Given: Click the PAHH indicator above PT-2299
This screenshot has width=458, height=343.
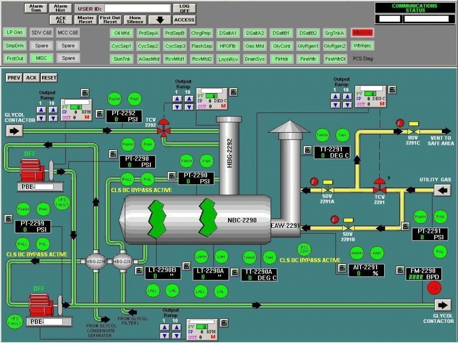Looking at the screenshot, I should [x=22, y=209].
